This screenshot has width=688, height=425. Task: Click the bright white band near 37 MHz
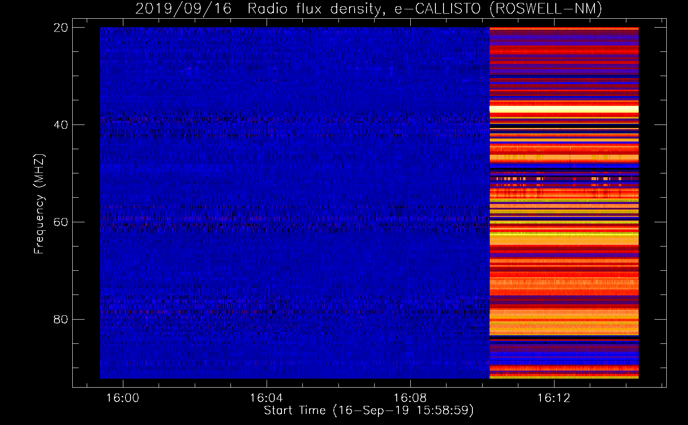click(564, 109)
